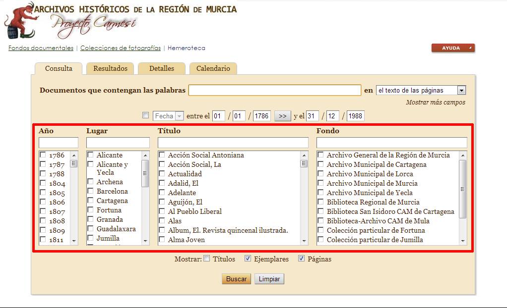
Task: Click the Limpiar clear button
Action: 269,279
